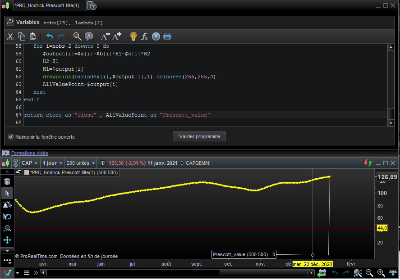The image size is (400, 280).
Task: Click the lightbulb help icon
Action: [x=133, y=36]
